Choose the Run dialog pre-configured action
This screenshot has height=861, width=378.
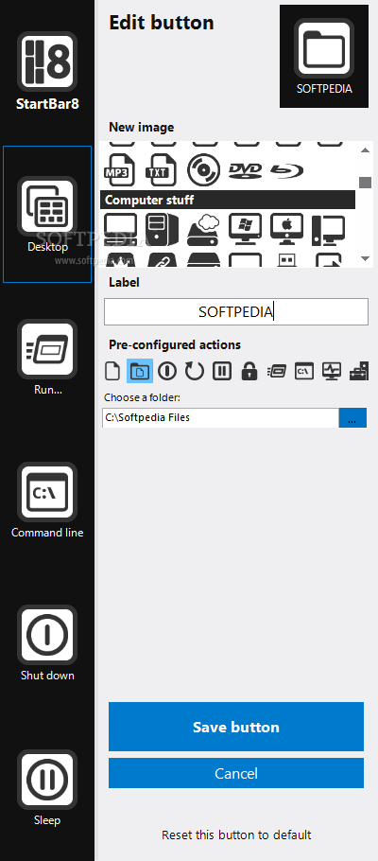[277, 371]
